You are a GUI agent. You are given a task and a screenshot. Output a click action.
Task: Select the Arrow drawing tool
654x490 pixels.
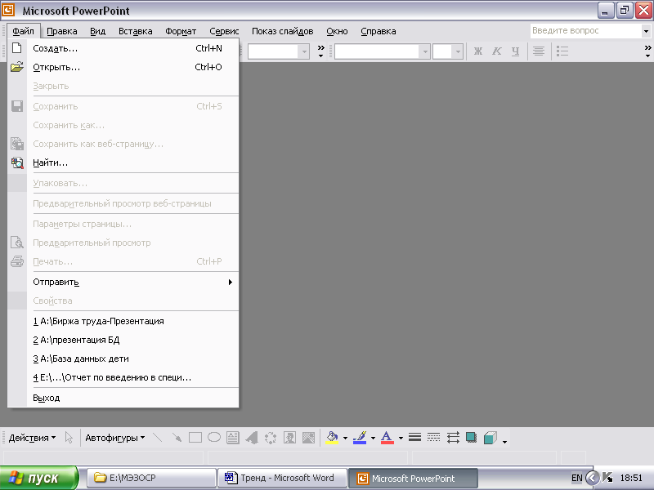[x=177, y=438]
